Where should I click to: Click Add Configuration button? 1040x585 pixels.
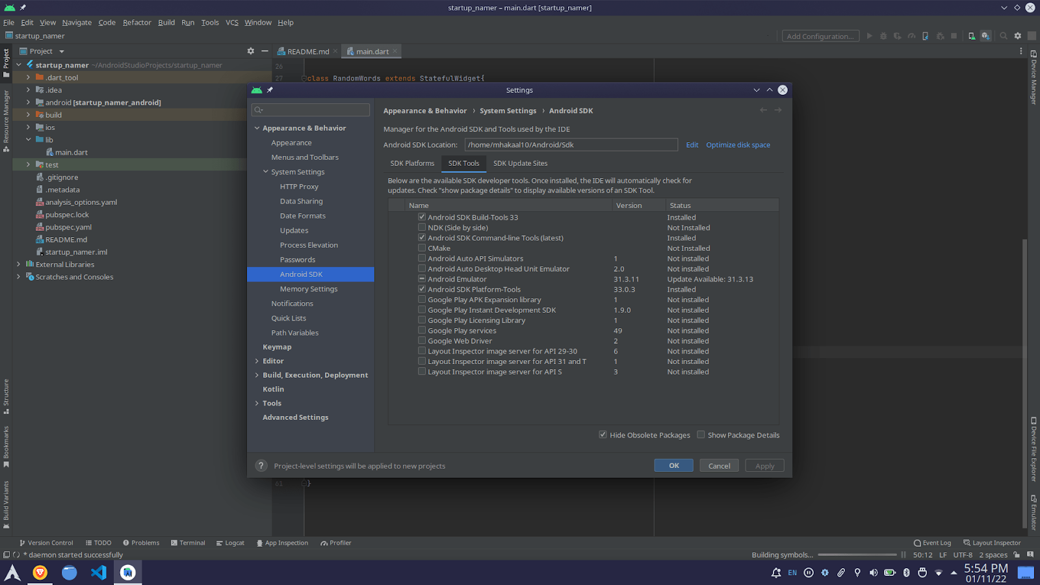click(x=820, y=36)
